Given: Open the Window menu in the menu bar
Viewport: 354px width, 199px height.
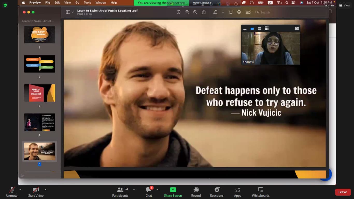Looking at the screenshot, I should [x=101, y=3].
